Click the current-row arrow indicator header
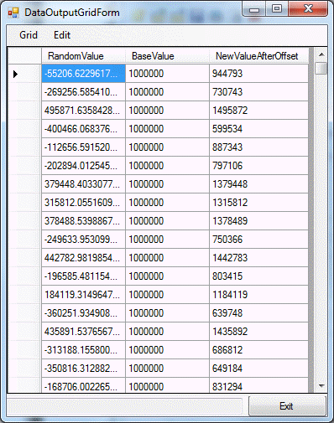Screen dimensions: 334x423 point(24,74)
